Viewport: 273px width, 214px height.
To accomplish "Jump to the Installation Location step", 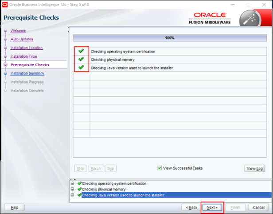I will click(x=27, y=48).
